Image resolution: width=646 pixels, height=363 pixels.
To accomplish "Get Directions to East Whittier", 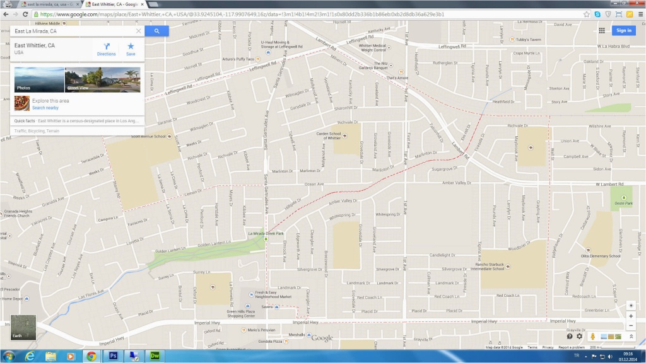I will coord(106,49).
